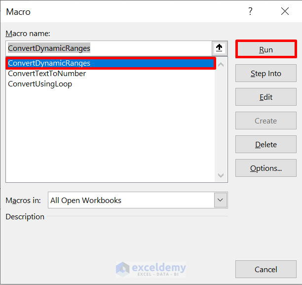Click the All Open Workbooks combo box
The image size is (302, 285).
tap(131, 200)
